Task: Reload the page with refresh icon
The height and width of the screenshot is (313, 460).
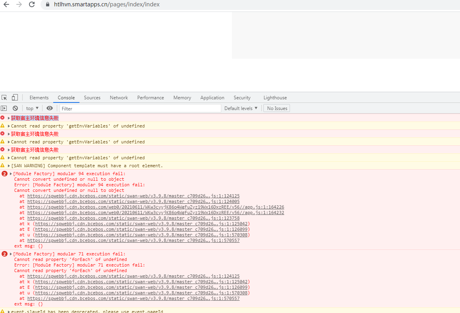Action: coord(32,4)
